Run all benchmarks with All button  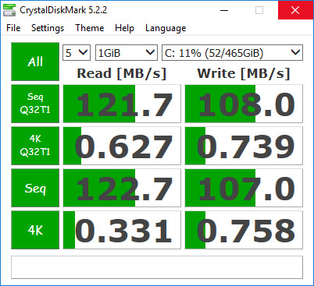(x=35, y=62)
